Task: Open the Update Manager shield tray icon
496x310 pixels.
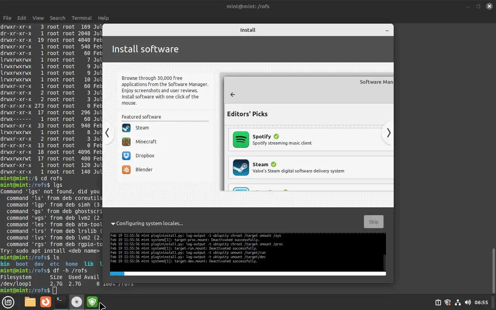Action: 448,302
